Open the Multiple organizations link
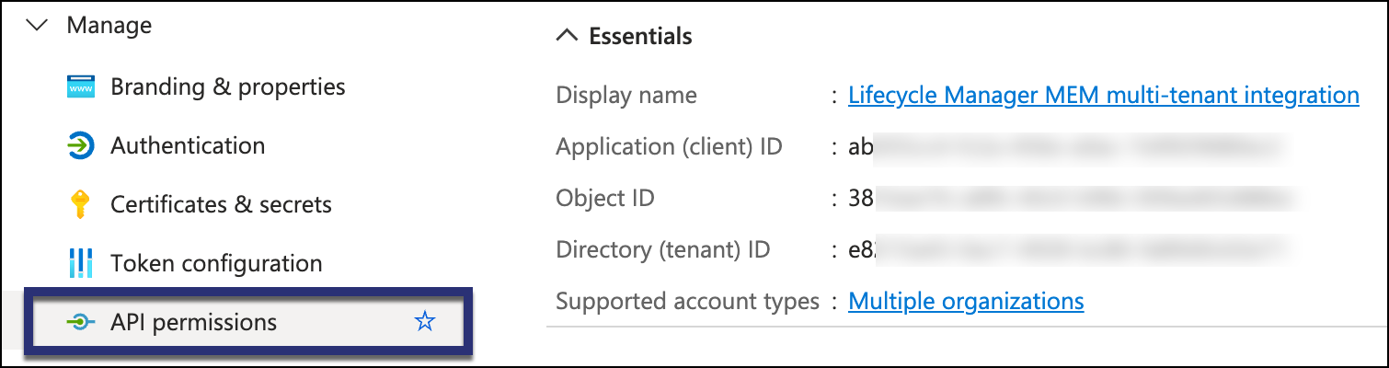Image resolution: width=1389 pixels, height=368 pixels. [x=966, y=301]
